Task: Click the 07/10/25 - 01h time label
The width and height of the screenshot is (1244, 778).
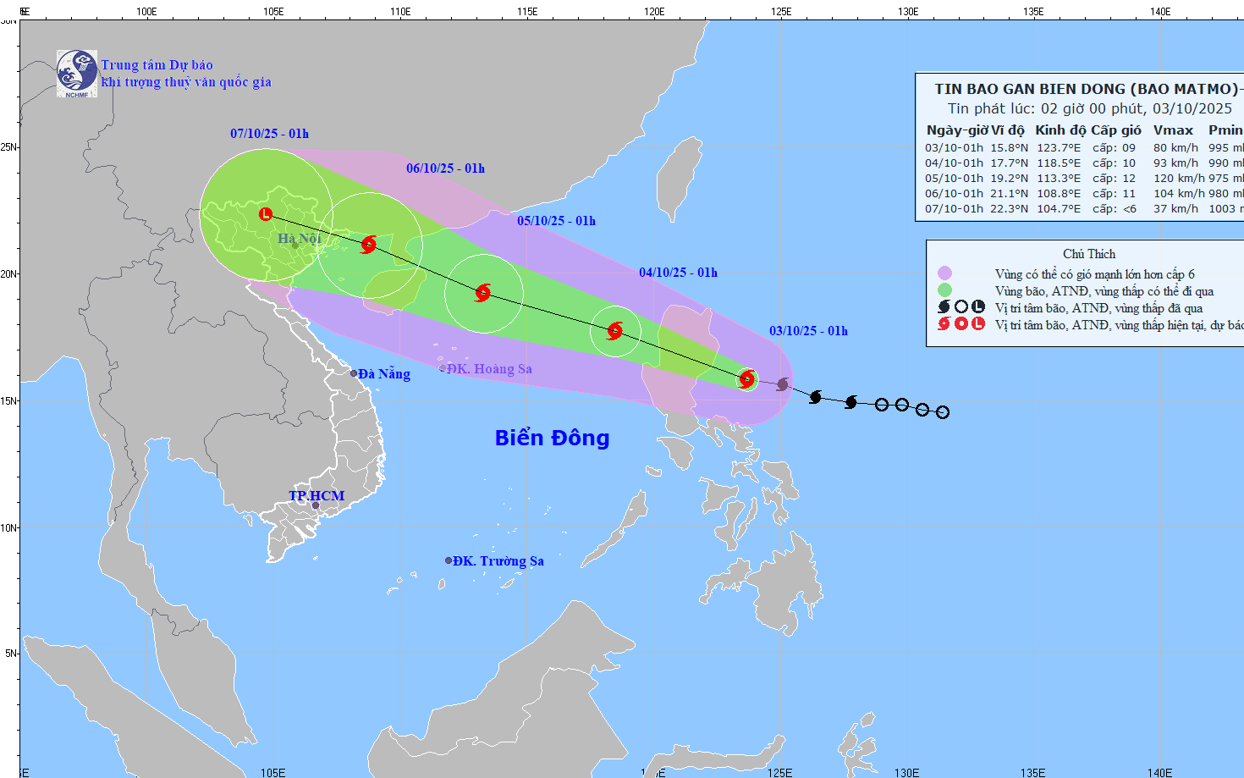Action: (269, 134)
